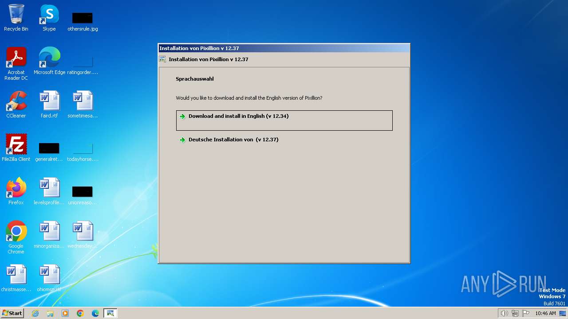Choose Download and install in English option
Screen dimensions: 568x319
pyautogui.click(x=284, y=121)
